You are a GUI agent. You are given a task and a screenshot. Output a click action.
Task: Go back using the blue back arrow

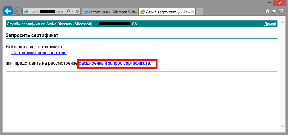tap(8, 11)
